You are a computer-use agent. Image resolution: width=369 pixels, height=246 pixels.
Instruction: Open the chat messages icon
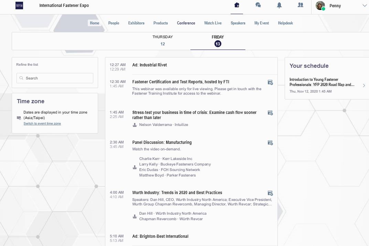(258, 5)
